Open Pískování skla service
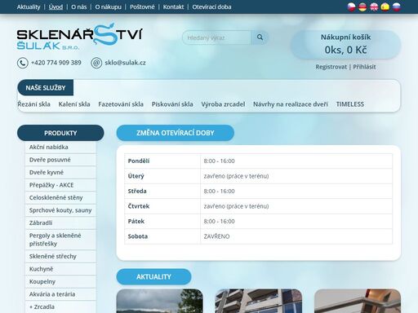 click(x=172, y=104)
